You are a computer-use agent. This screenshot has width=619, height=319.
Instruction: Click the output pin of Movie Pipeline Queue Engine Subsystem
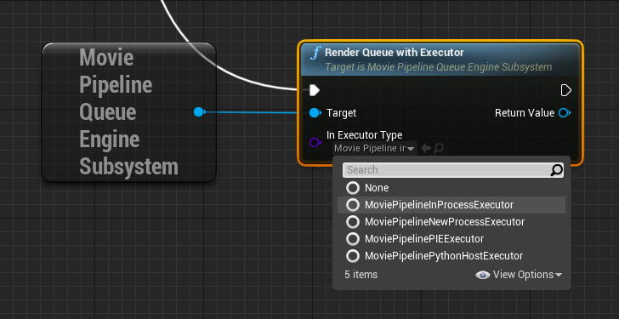199,112
